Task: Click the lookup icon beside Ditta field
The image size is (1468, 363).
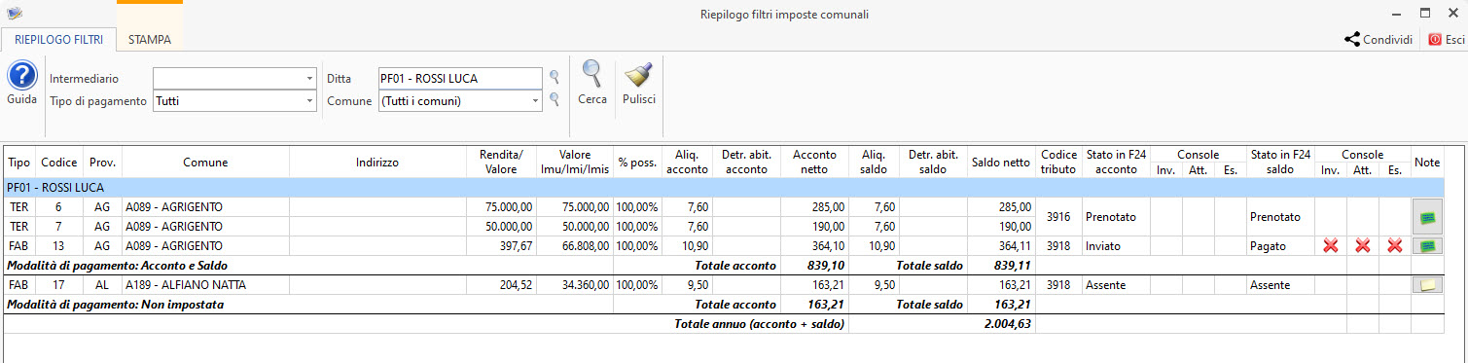Action: [555, 78]
